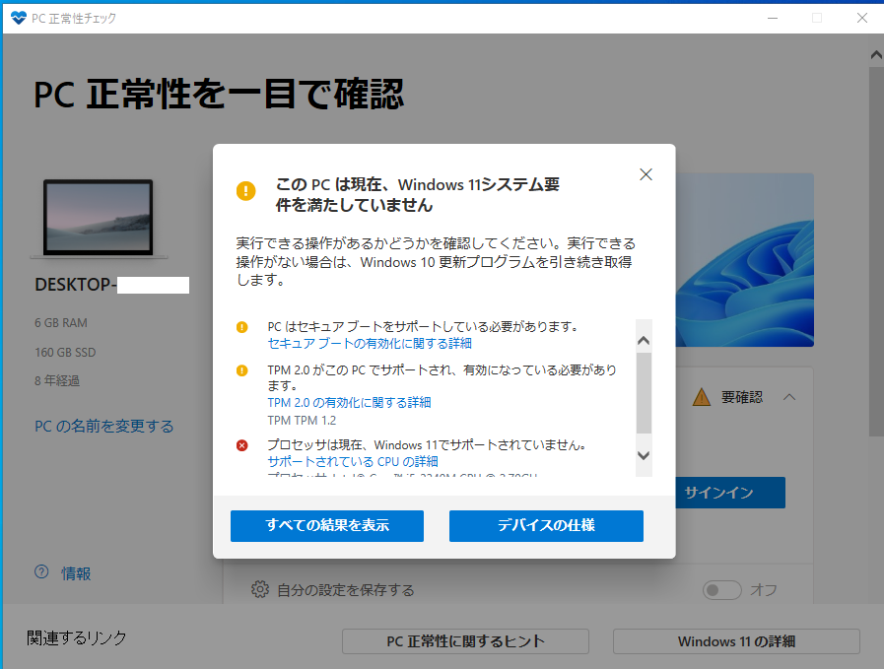The height and width of the screenshot is (669, 884).
Task: Click the すべての結果を表示 button
Action: pyautogui.click(x=327, y=526)
